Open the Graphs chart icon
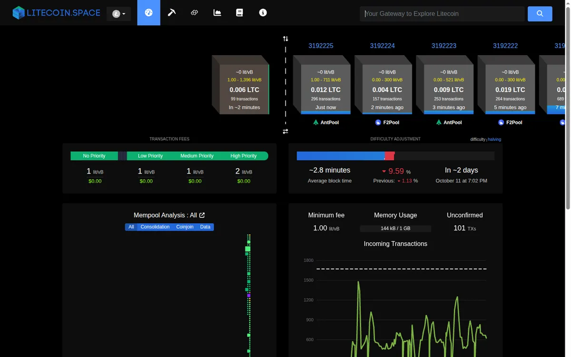 point(217,13)
